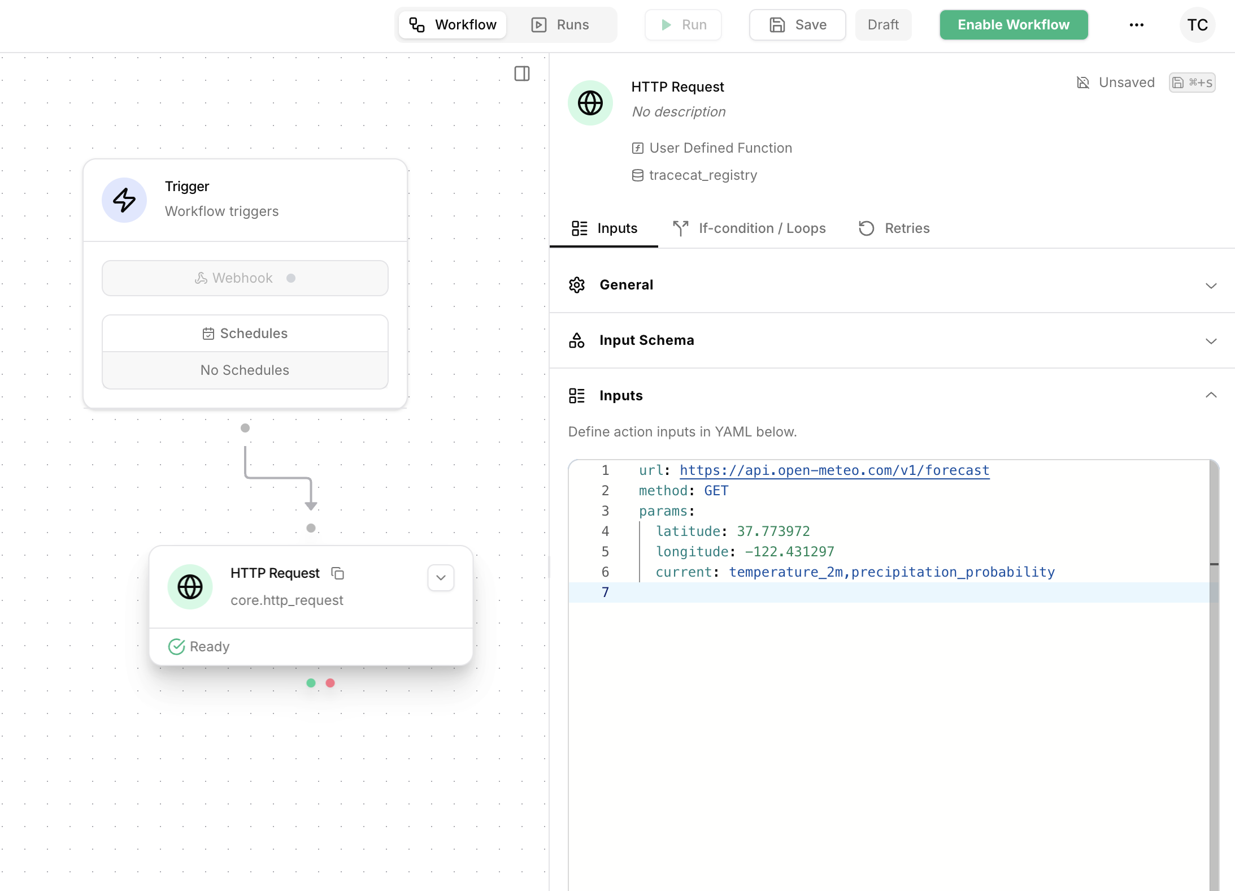
Task: Open the HTTP Request node dropdown chevron
Action: (441, 578)
